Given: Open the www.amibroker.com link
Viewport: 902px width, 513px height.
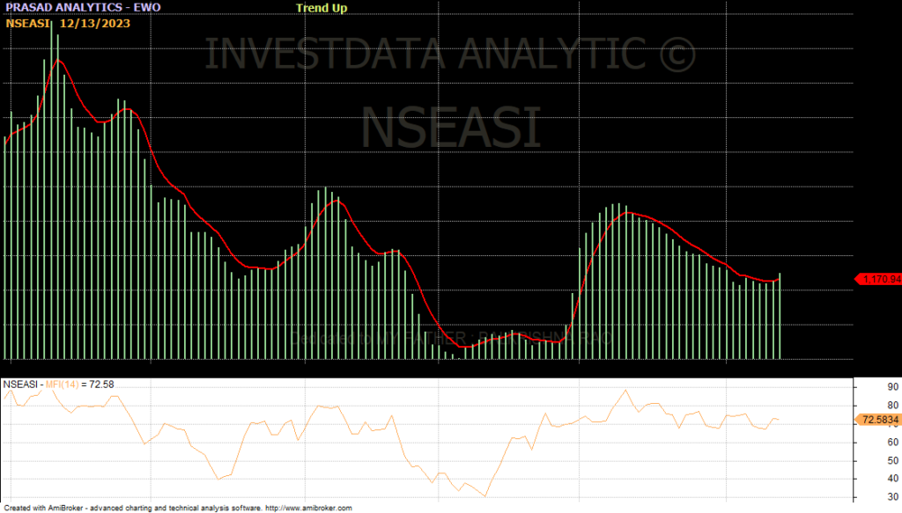Looking at the screenshot, I should coord(308,509).
